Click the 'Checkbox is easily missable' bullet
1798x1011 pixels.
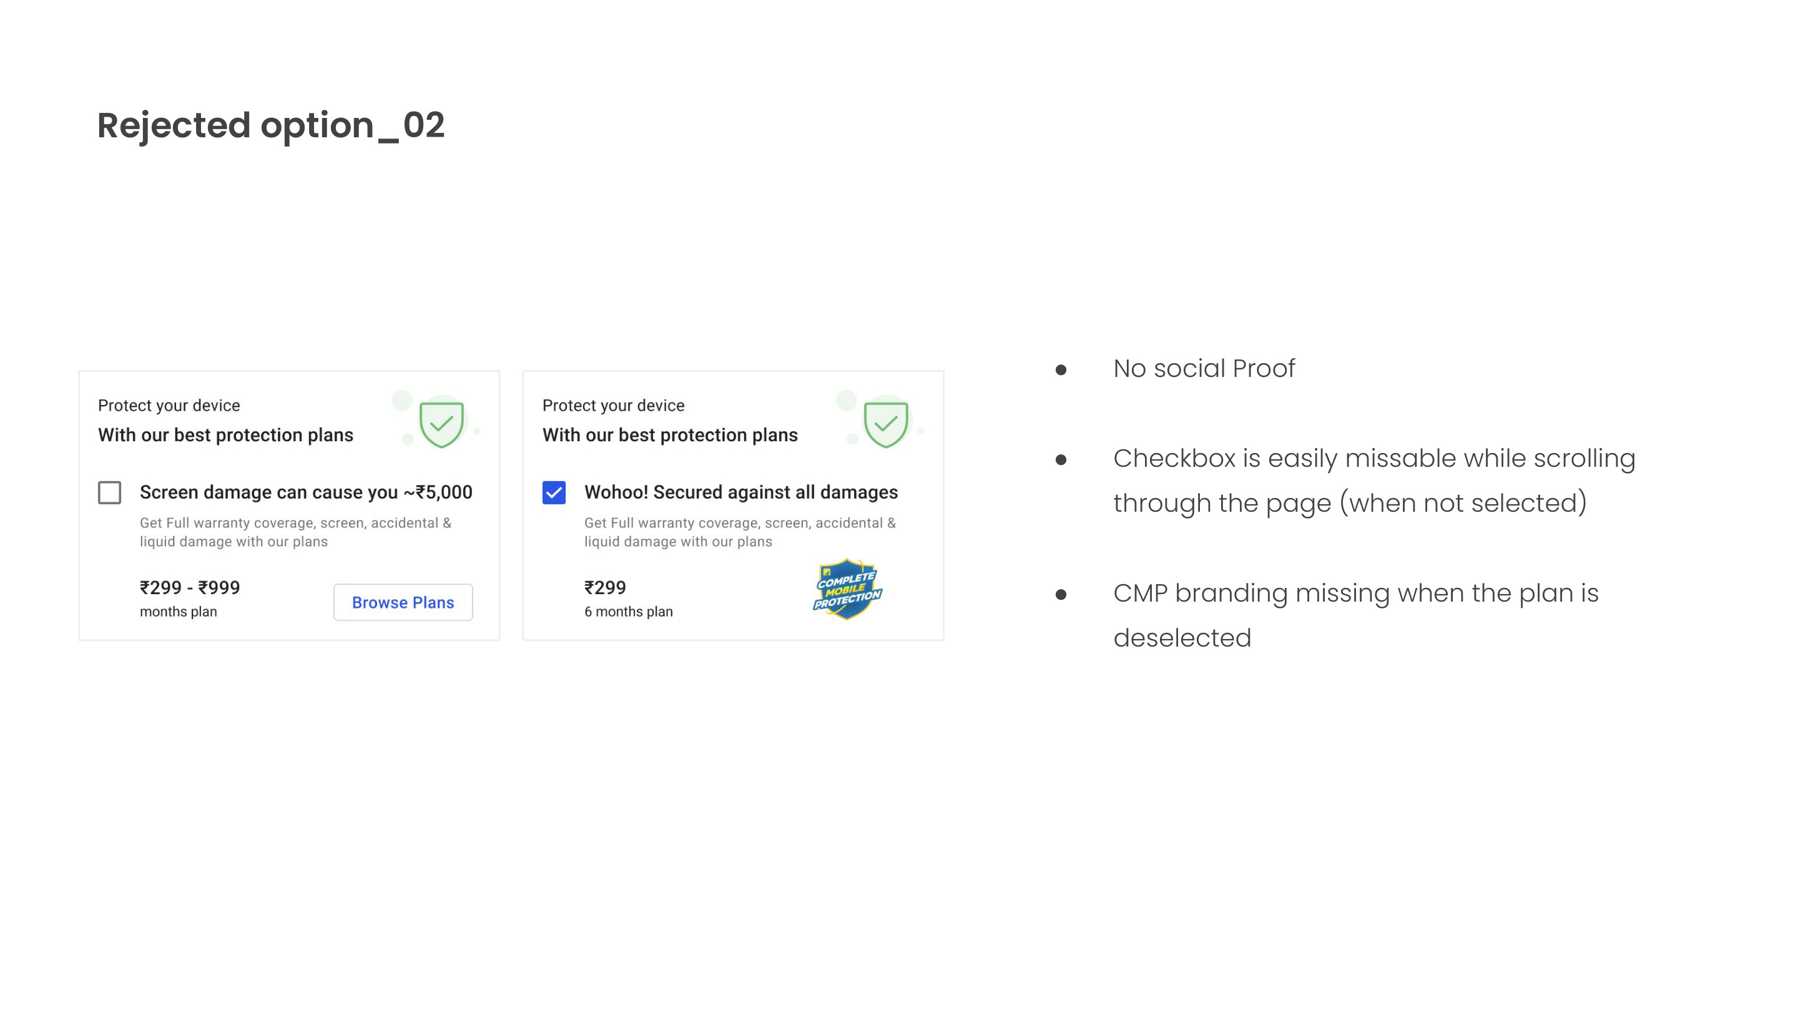[x=1373, y=481]
